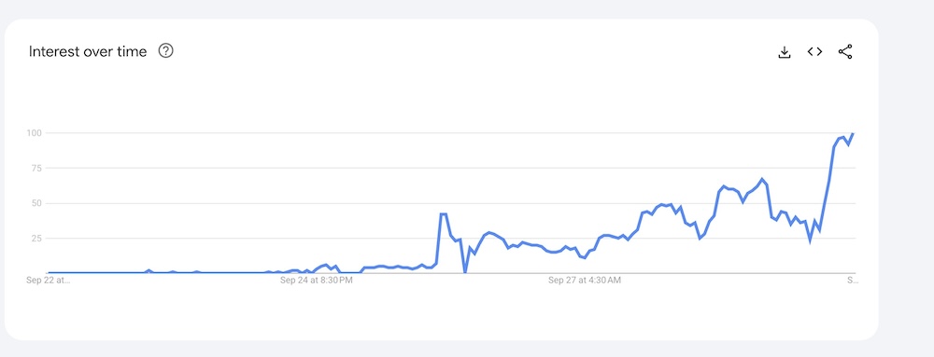Image resolution: width=934 pixels, height=357 pixels.
Task: Open the embed code icon
Action: [814, 51]
